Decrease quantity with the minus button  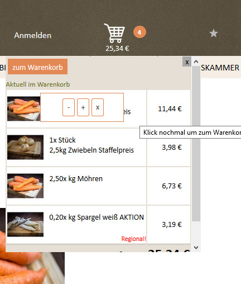tap(69, 107)
